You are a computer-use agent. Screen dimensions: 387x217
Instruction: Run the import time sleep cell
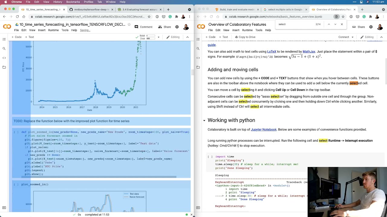point(210,157)
